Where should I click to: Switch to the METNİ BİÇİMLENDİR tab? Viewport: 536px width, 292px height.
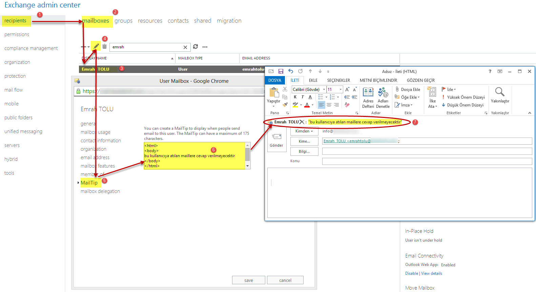(x=378, y=80)
